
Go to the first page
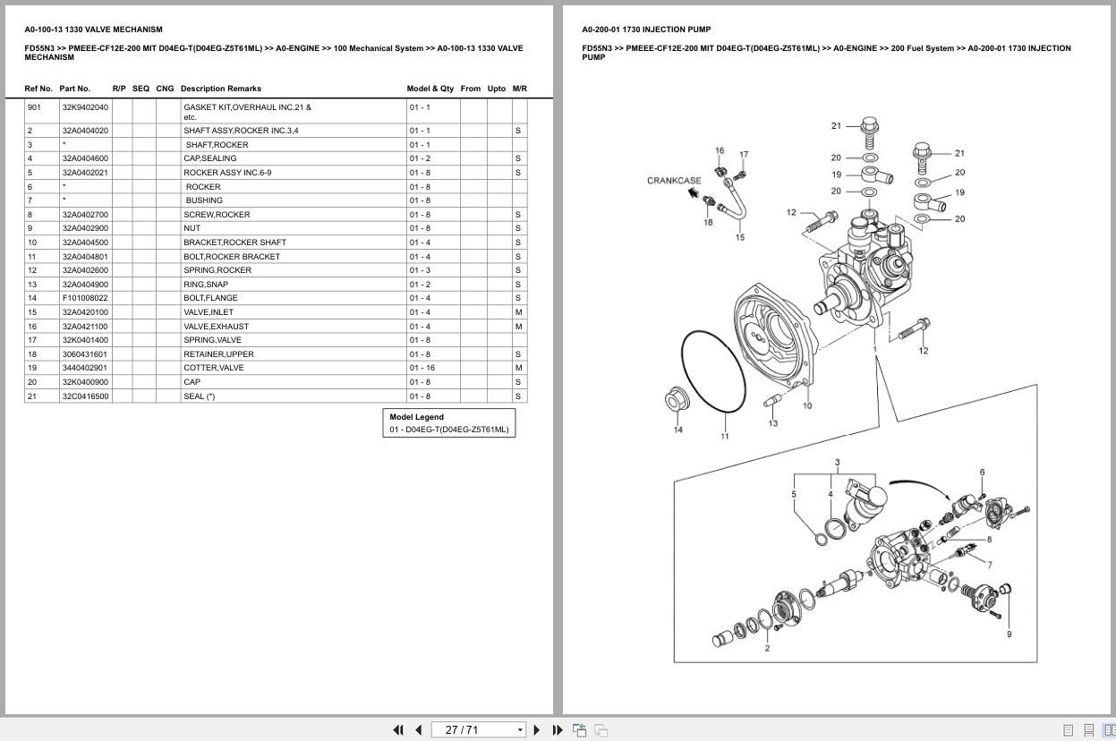[x=398, y=730]
